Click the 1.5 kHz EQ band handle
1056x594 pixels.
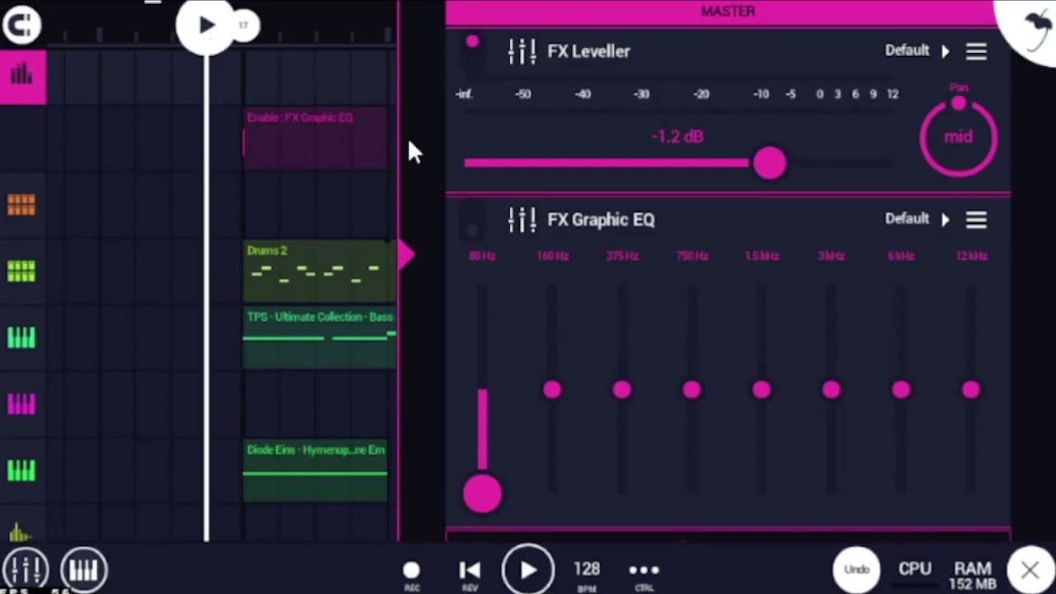761,389
